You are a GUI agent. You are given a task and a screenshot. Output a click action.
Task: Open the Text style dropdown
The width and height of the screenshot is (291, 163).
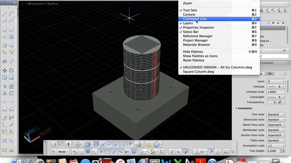(x=276, y=115)
